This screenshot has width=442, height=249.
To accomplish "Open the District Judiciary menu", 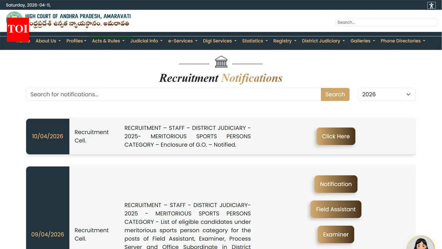I will coord(323,41).
